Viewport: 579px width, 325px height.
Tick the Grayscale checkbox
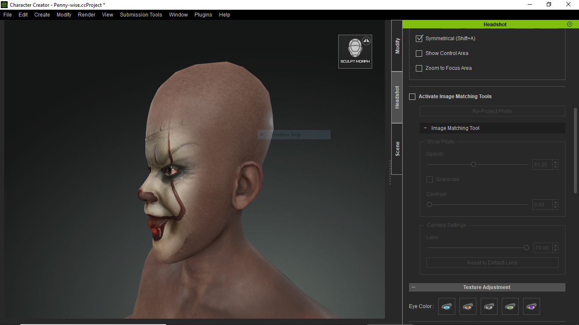tap(429, 179)
